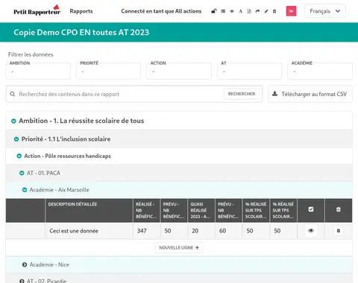The image size is (358, 283).
Task: Click the Rechercher button
Action: 242,94
